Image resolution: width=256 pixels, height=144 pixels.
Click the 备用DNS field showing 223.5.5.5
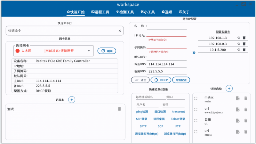coord(167,71)
